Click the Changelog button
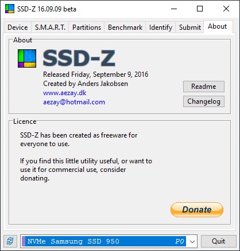This screenshot has width=240, height=251. pos(204,101)
